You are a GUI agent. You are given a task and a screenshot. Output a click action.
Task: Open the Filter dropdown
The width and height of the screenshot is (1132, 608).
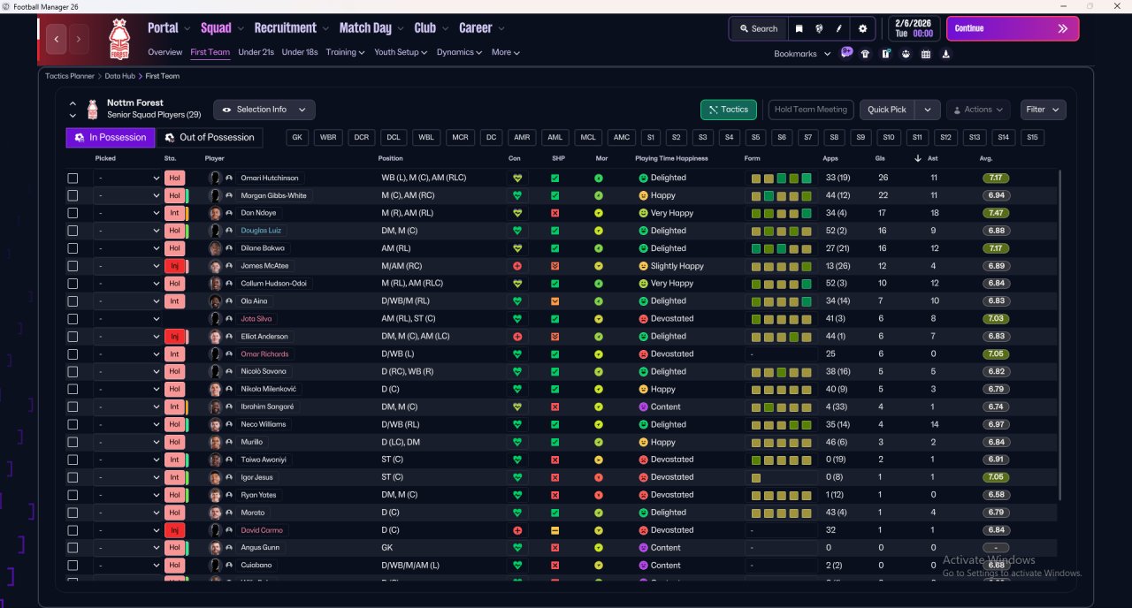[x=1043, y=110]
